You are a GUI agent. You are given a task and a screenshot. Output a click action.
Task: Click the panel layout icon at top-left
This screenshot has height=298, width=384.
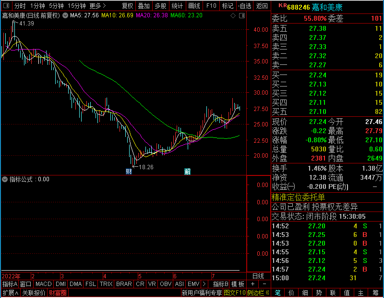click(6, 5)
